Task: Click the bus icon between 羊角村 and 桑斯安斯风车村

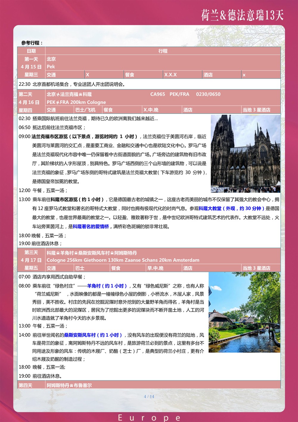Action: click(76, 253)
